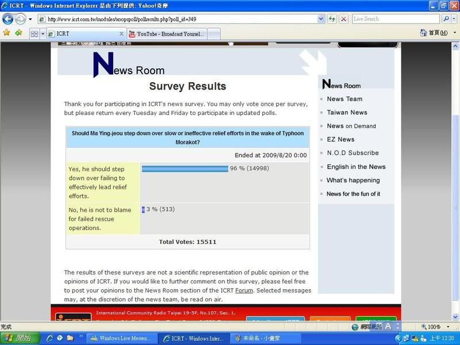Click the Internet zone globe in status bar
The image size is (460, 345).
[355, 327]
